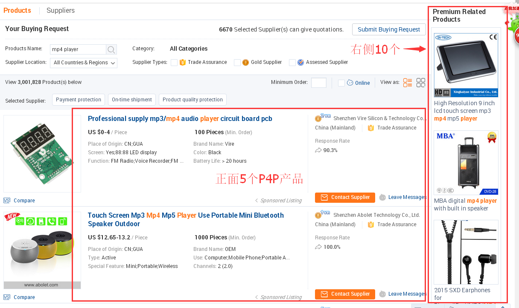This screenshot has height=308, width=519.
Task: Open Touch Screen Mp3 Mp4 Mp5 Player title
Action: (186, 219)
